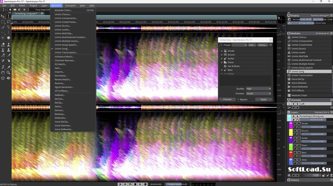Select the Magic Wand tool
This screenshot has width=333, height=186.
click(8, 27)
